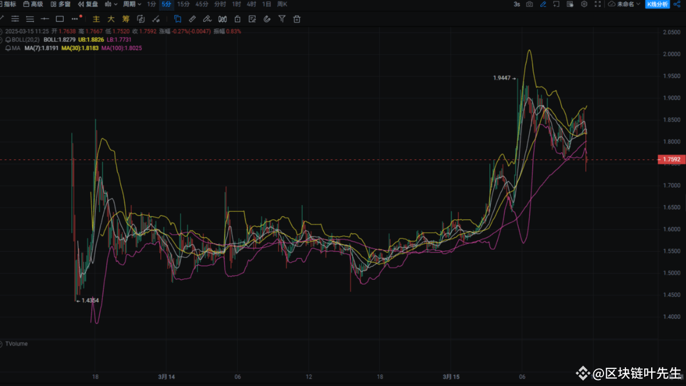Open the 高级 advanced menu
This screenshot has width=686, height=386.
click(33, 4)
